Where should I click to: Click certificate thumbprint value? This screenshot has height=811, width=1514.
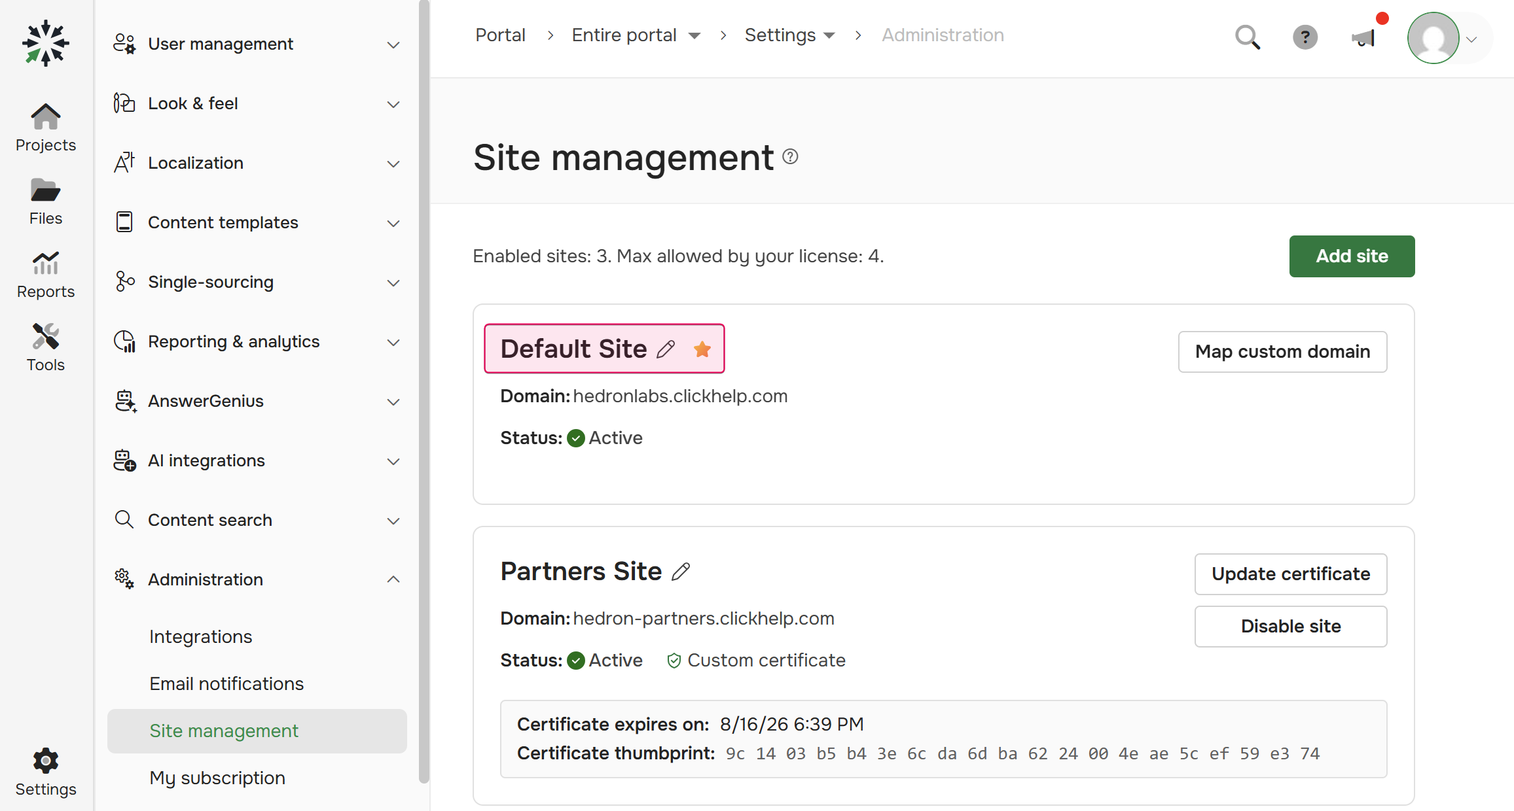1022,754
